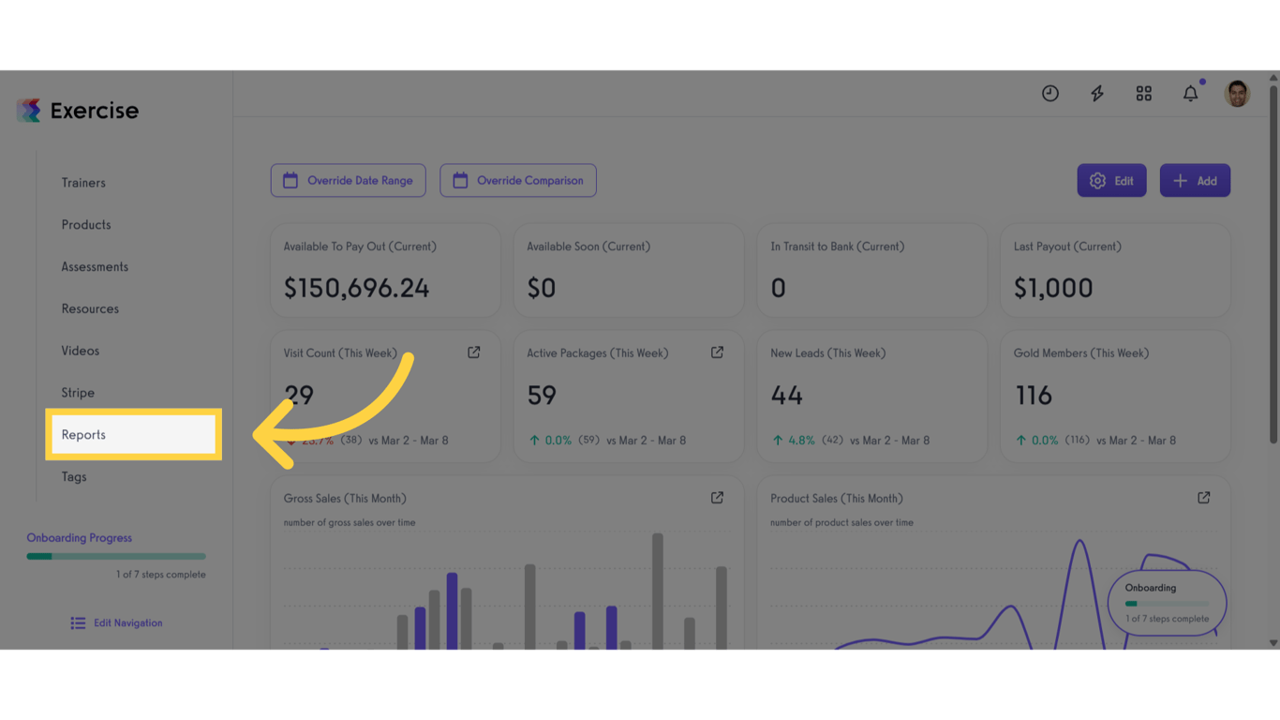The height and width of the screenshot is (720, 1280).
Task: Open Stripe sidebar item
Action: pos(78,393)
